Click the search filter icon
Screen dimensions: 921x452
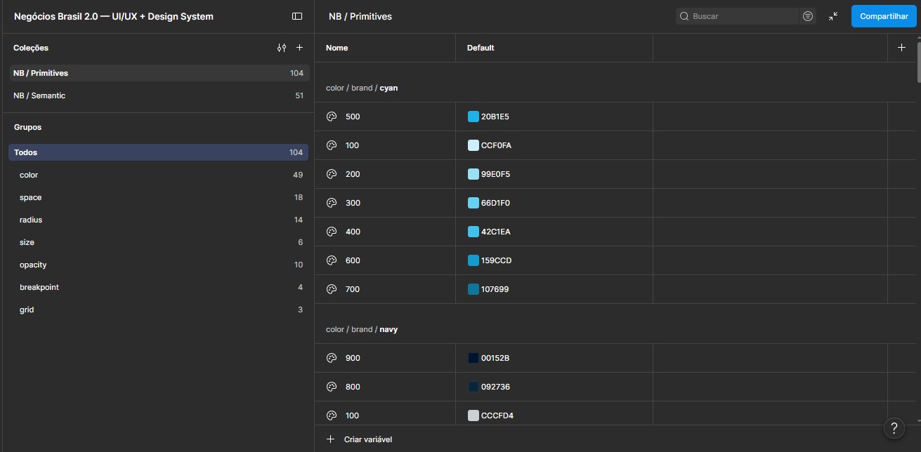pyautogui.click(x=808, y=16)
